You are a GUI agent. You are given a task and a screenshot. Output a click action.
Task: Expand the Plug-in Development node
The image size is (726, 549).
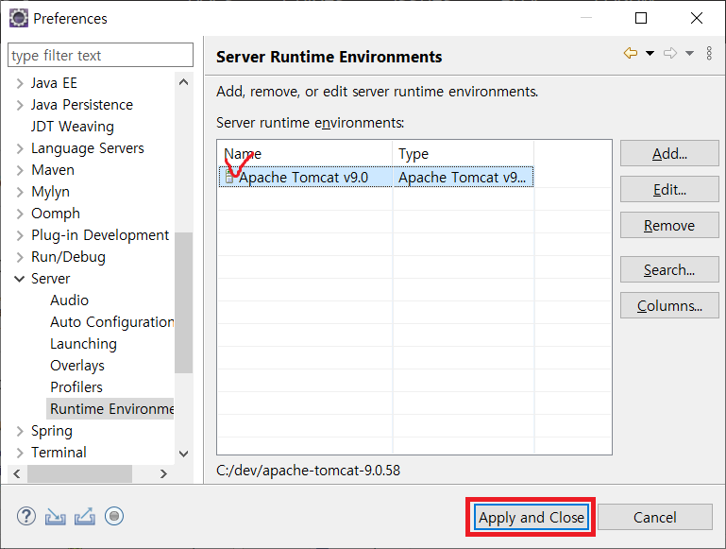(20, 235)
